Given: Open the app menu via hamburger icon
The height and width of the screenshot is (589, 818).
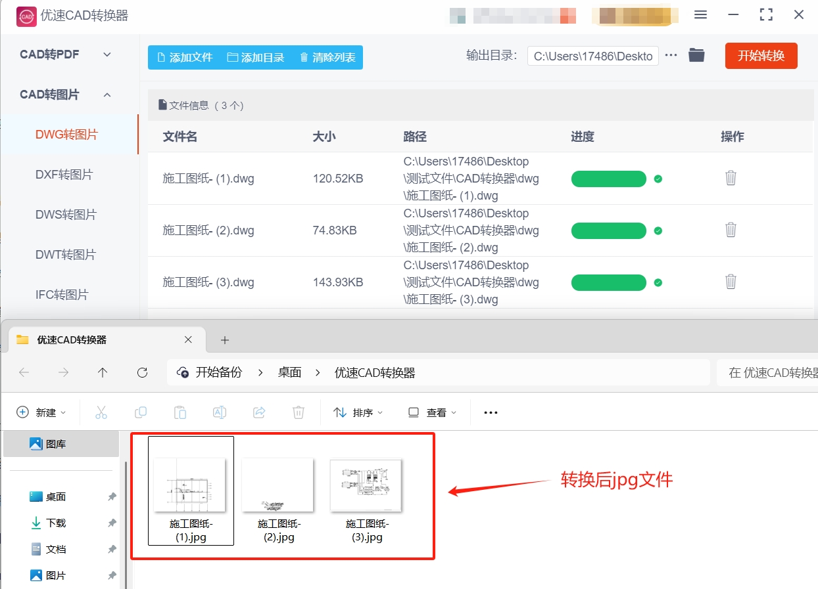Looking at the screenshot, I should (700, 14).
